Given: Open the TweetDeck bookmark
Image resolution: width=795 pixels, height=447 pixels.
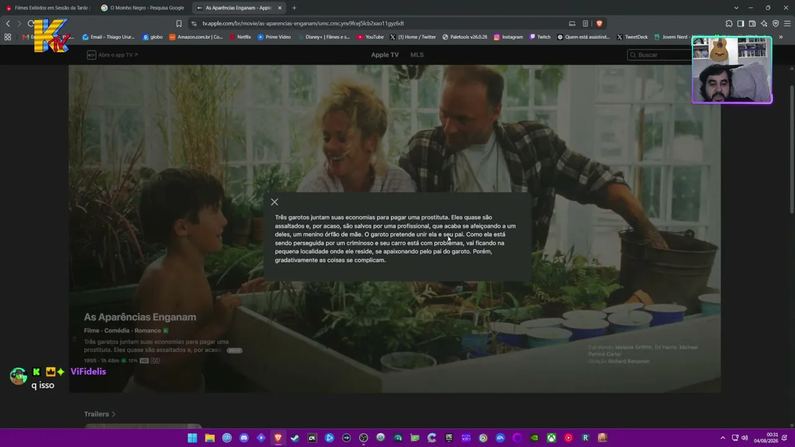Looking at the screenshot, I should coord(632,37).
